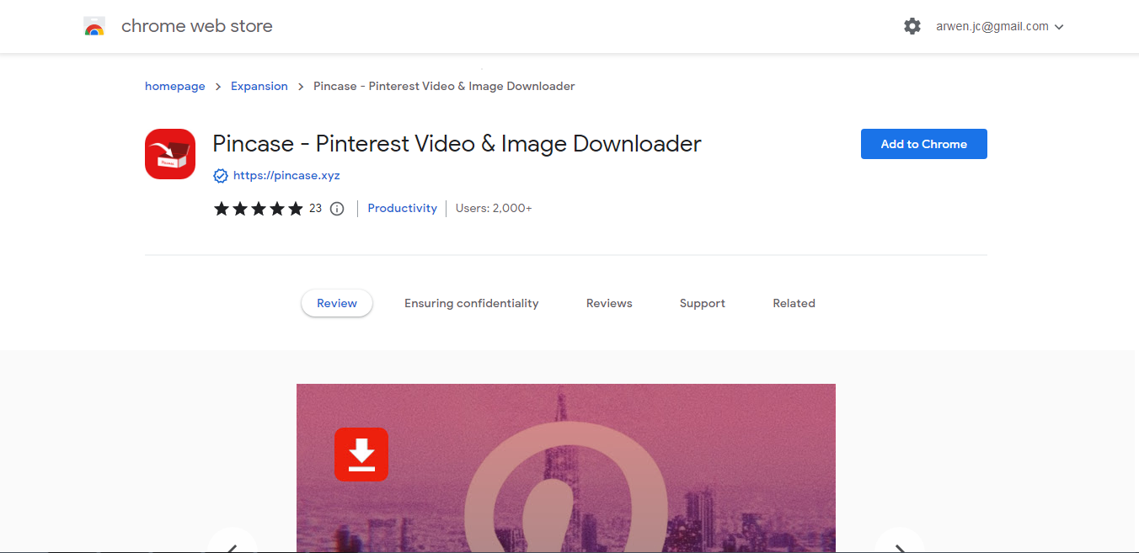The width and height of the screenshot is (1139, 553).
Task: Open the Productivity category link
Action: pyautogui.click(x=403, y=208)
